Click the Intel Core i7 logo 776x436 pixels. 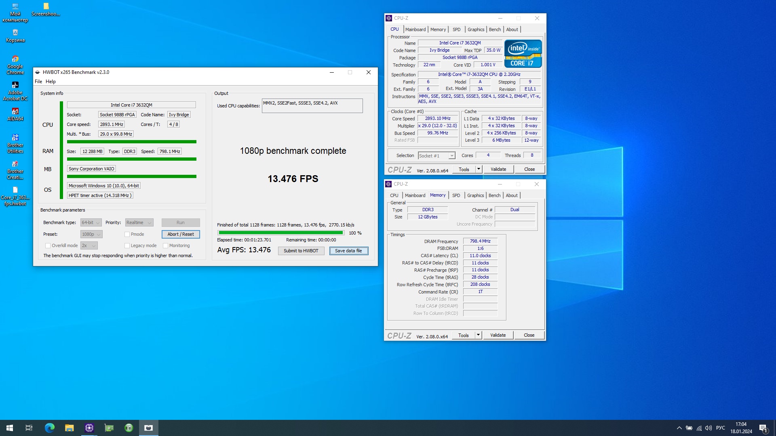(x=523, y=54)
